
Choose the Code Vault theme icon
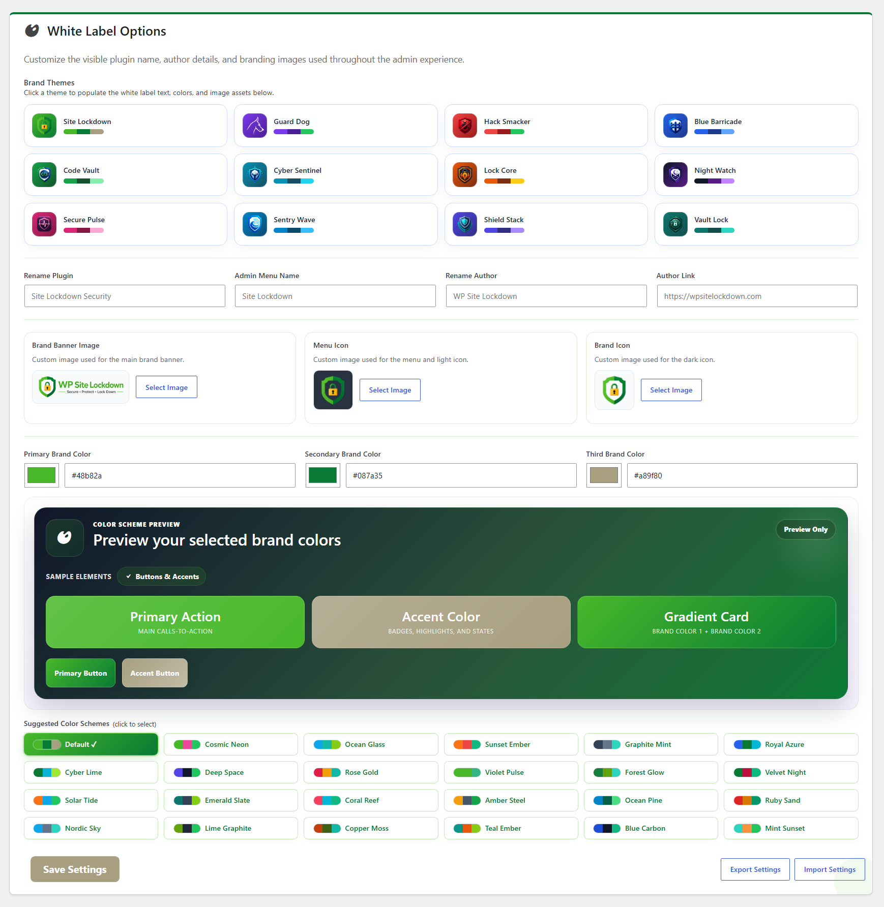pyautogui.click(x=44, y=175)
